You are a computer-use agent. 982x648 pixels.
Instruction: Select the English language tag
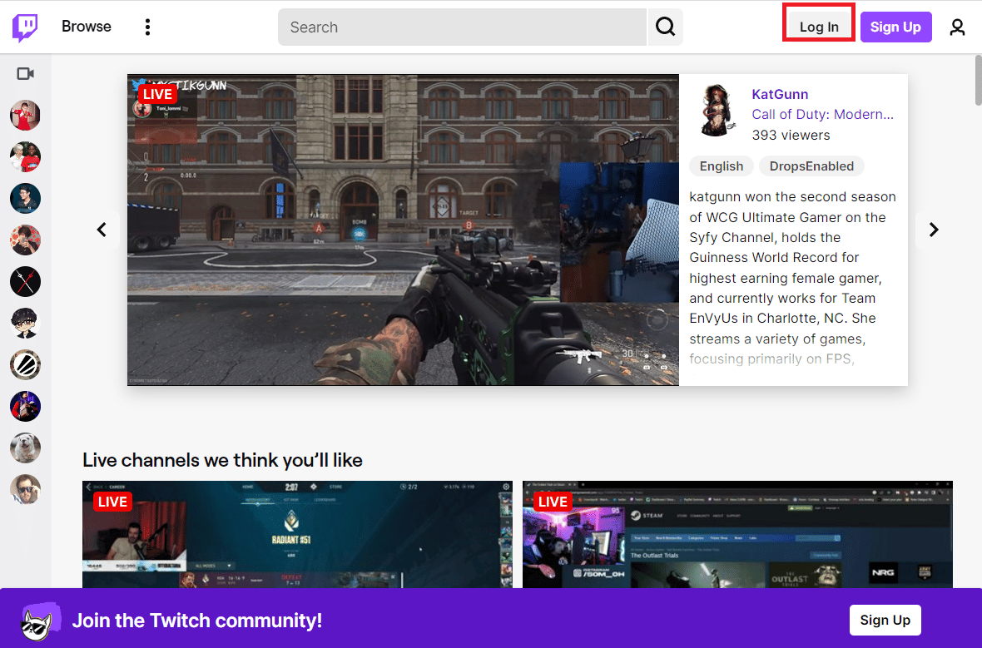click(721, 166)
